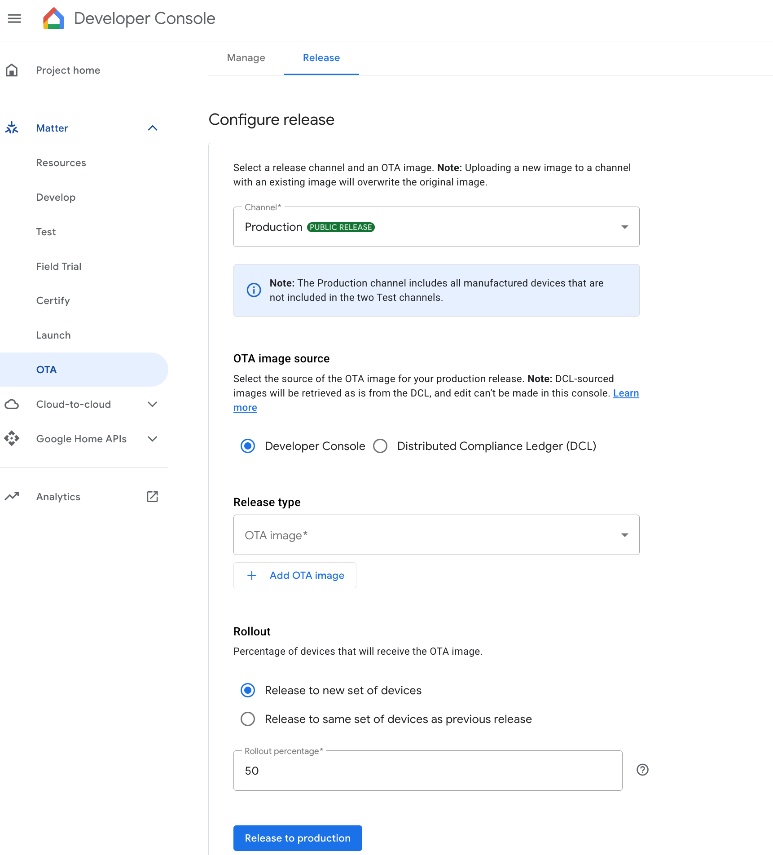Collapse the Matter section
The image size is (773, 855).
[x=153, y=128]
